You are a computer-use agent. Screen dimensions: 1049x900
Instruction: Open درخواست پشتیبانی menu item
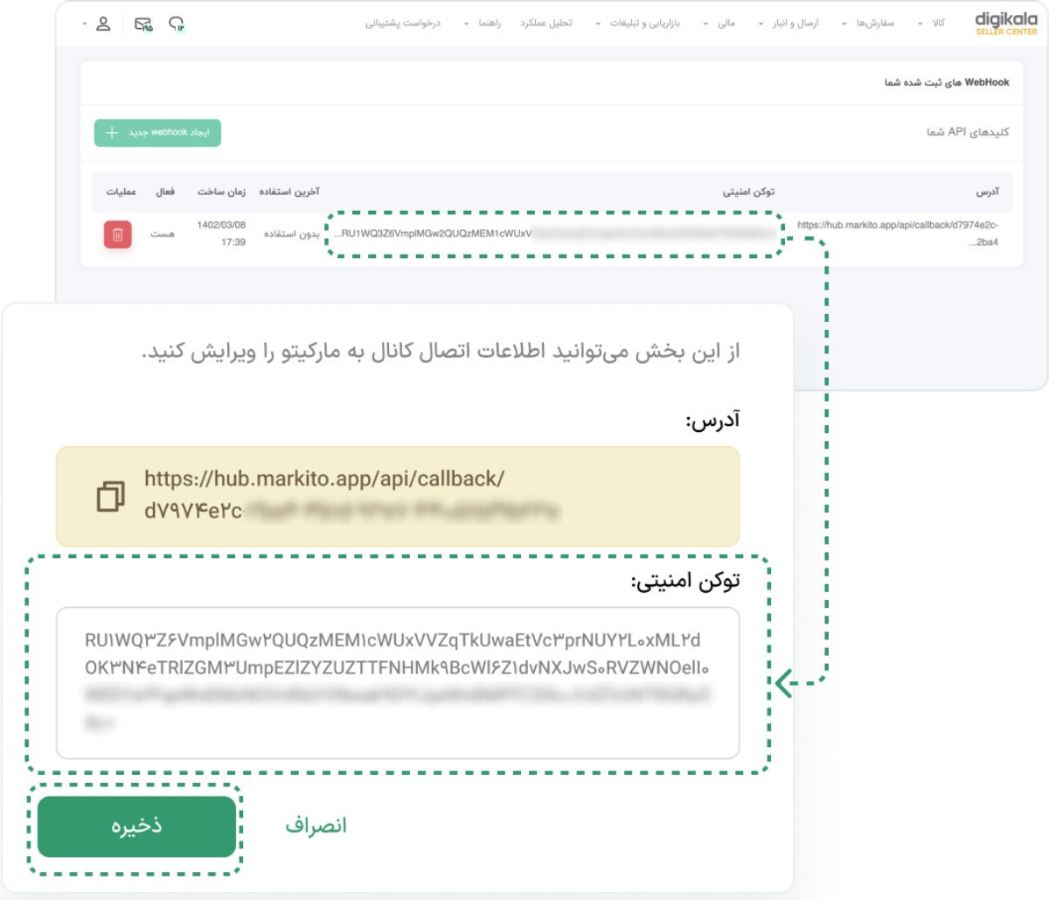[403, 24]
